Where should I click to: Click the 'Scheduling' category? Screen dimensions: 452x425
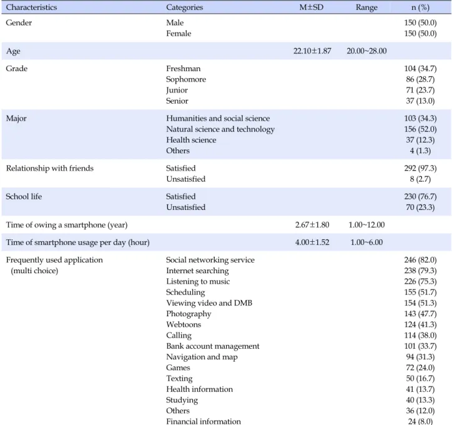point(185,292)
